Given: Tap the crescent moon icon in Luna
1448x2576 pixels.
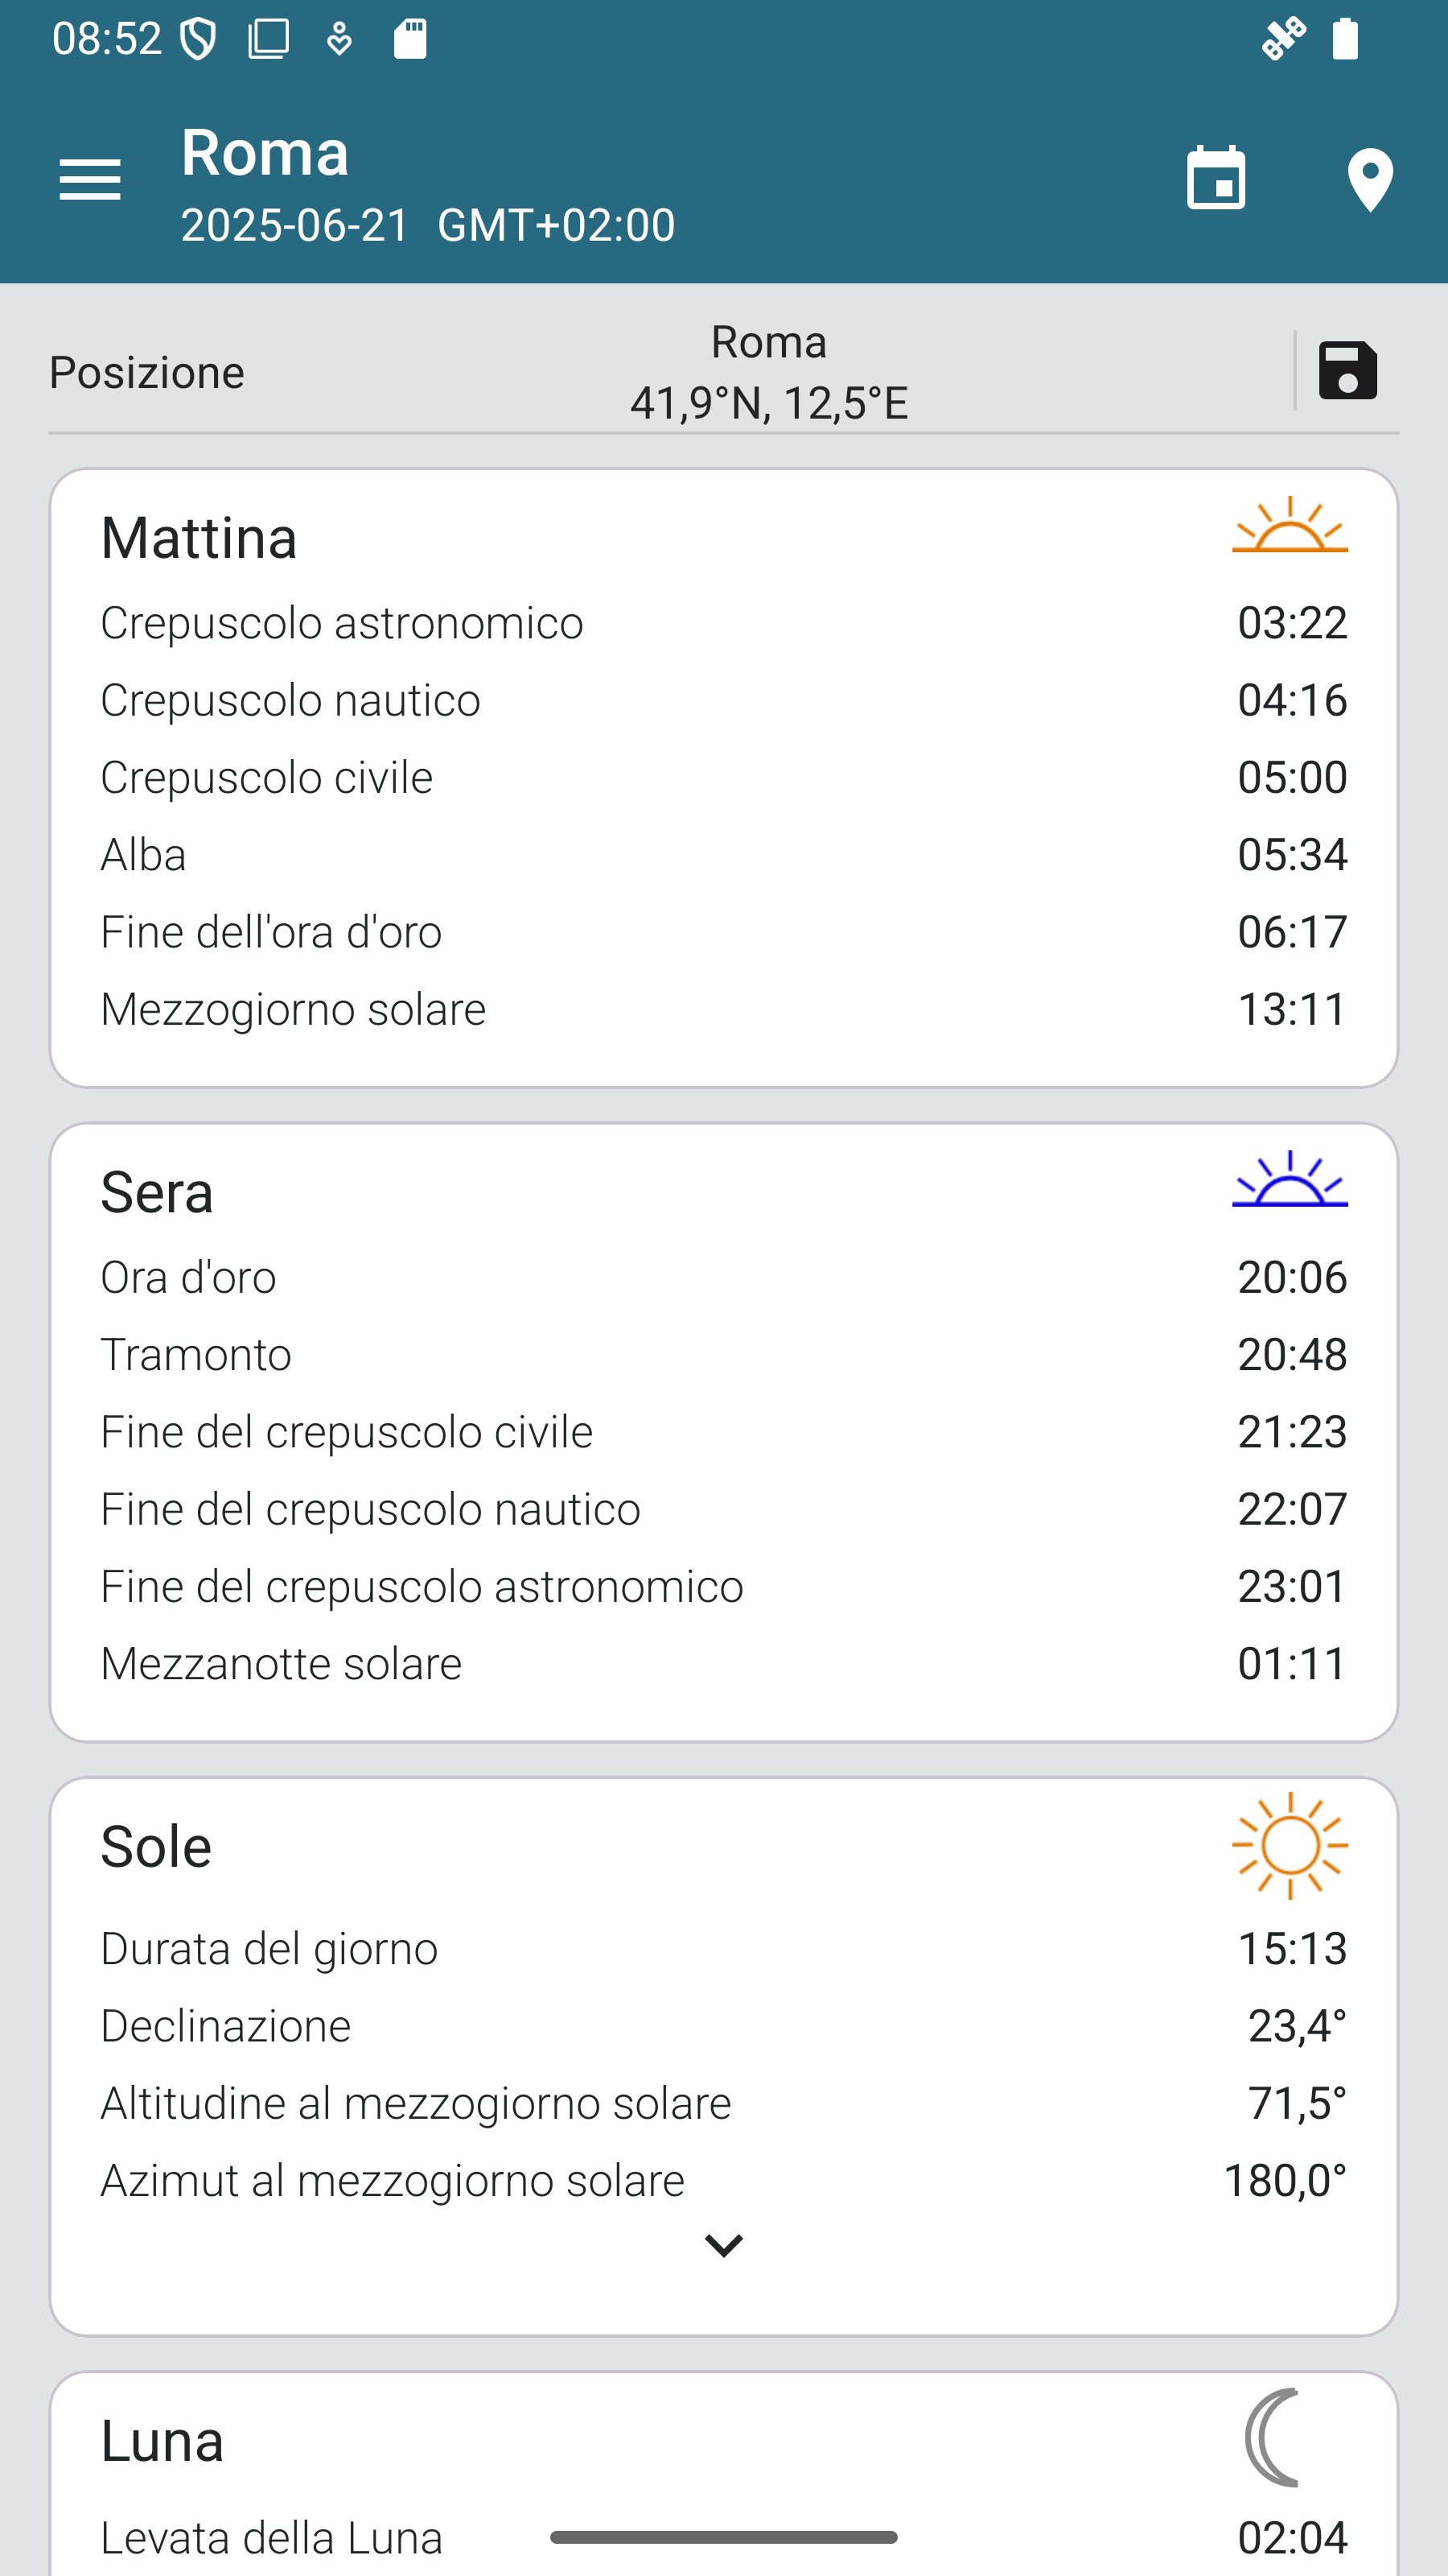Looking at the screenshot, I should (x=1273, y=2438).
